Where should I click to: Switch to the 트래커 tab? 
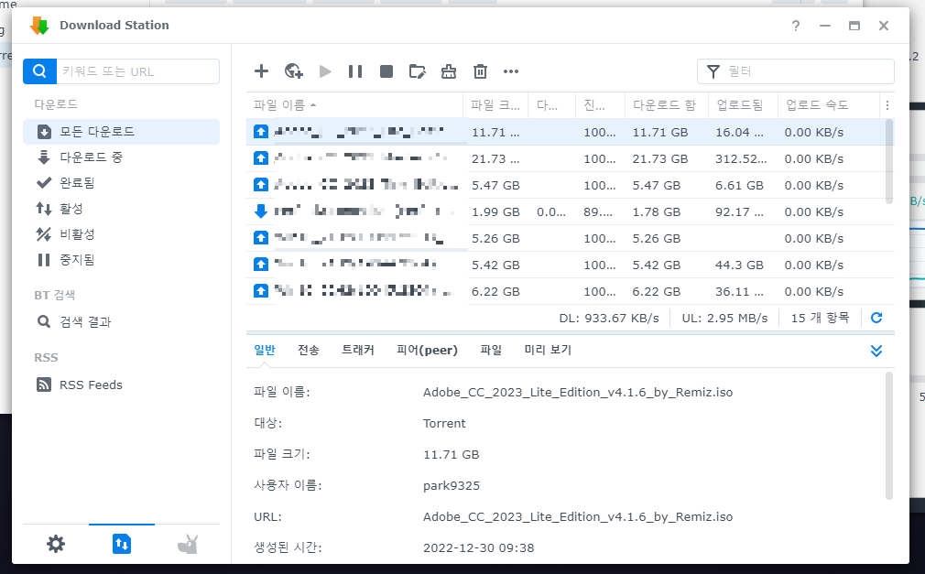[357, 351]
